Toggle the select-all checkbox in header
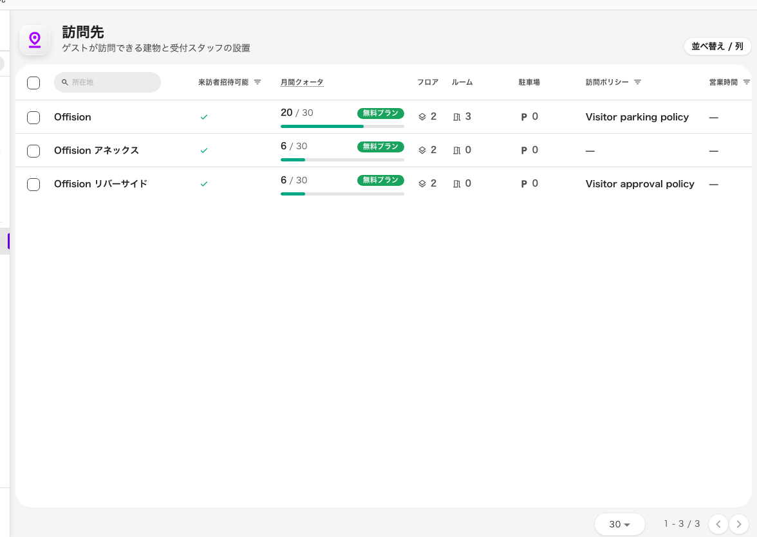Image resolution: width=757 pixels, height=537 pixels. [x=33, y=82]
